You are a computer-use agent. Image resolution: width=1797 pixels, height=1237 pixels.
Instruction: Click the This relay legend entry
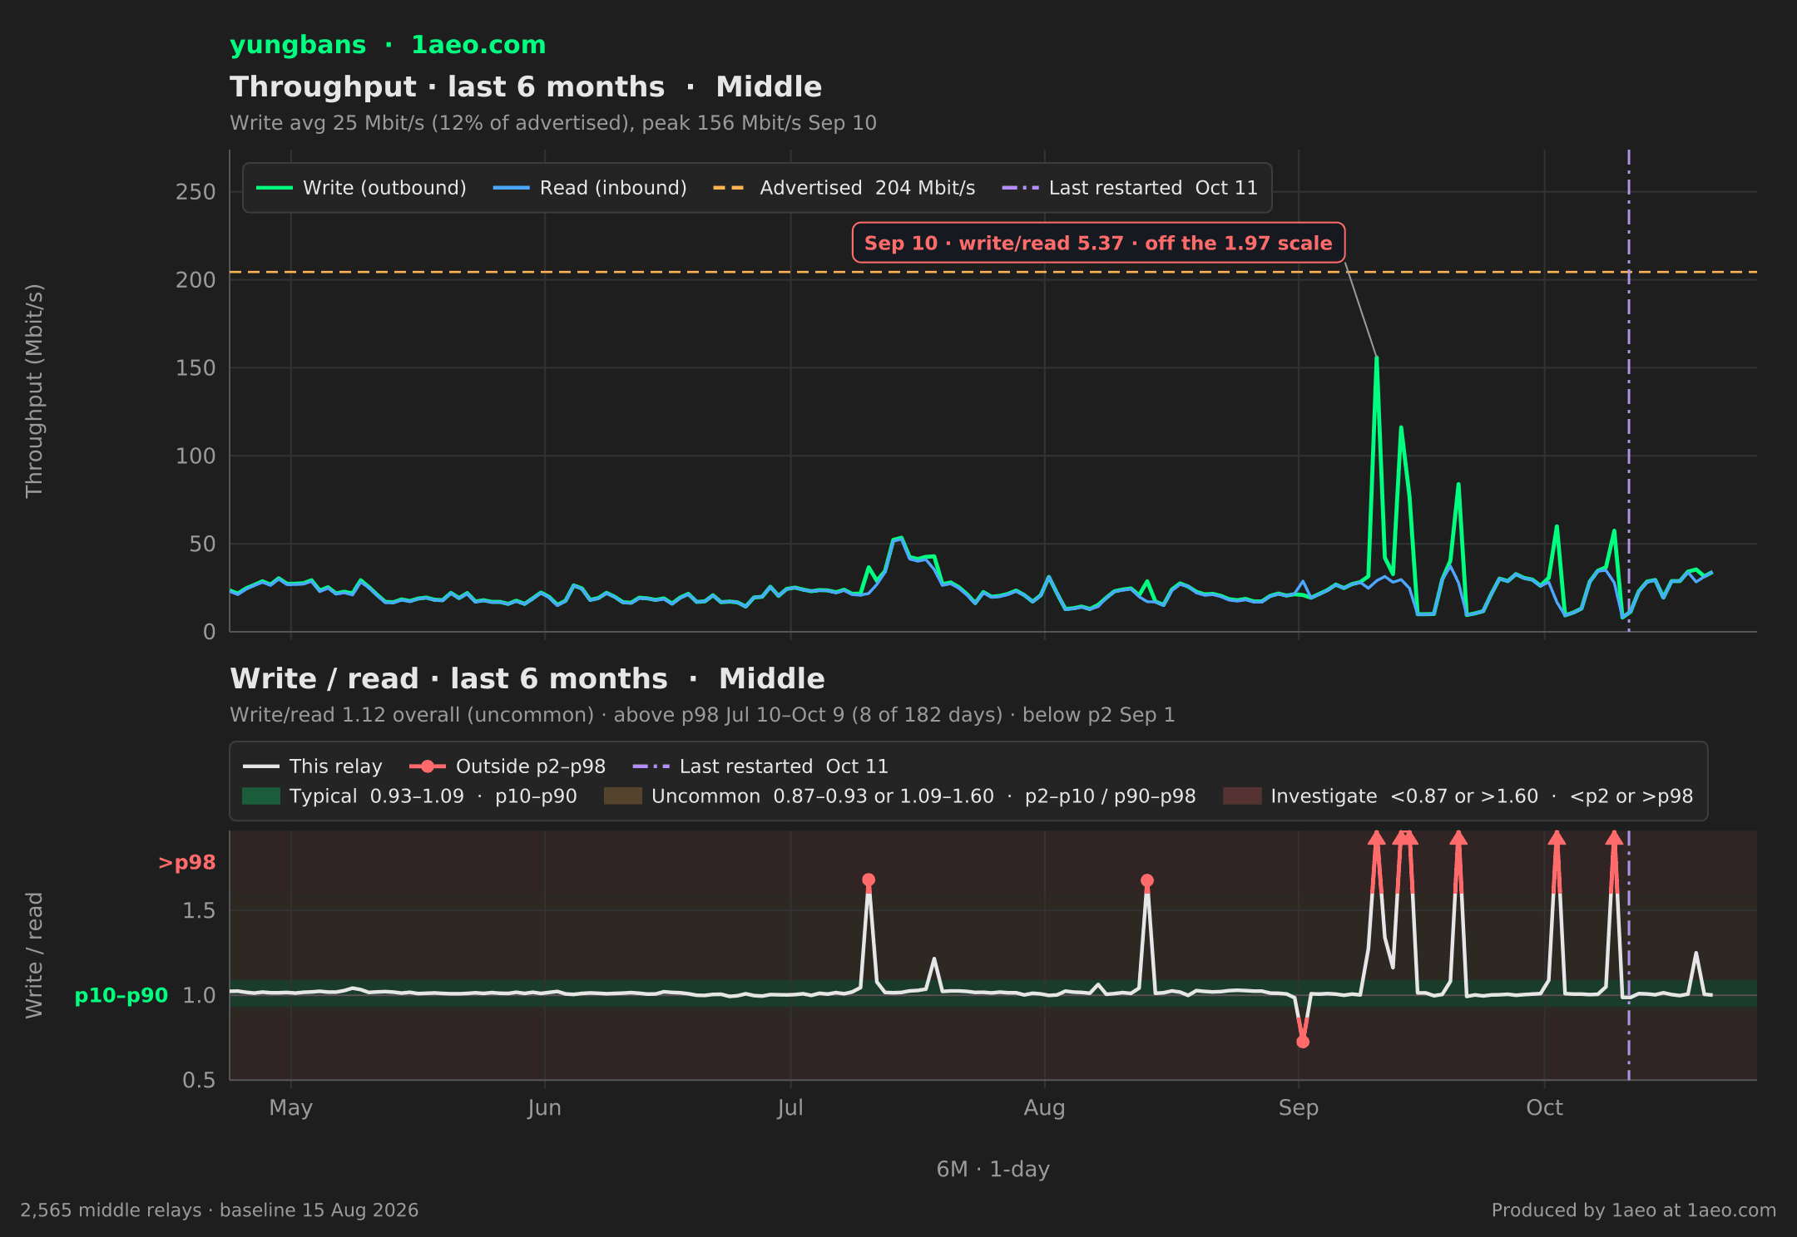coord(312,766)
